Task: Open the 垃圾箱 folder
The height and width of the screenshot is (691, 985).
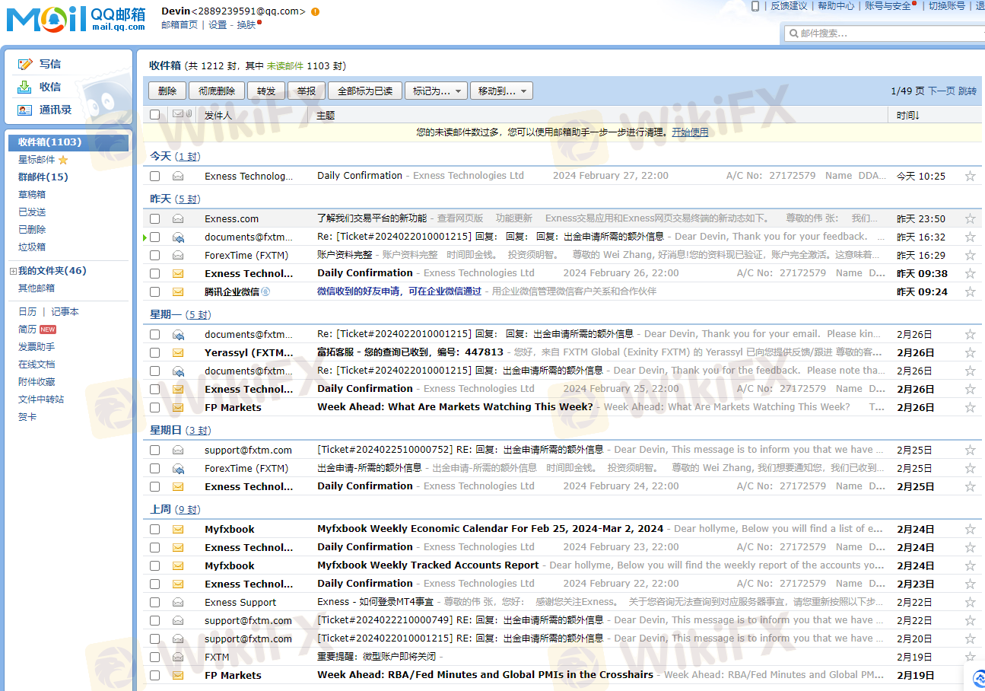Action: coord(32,247)
